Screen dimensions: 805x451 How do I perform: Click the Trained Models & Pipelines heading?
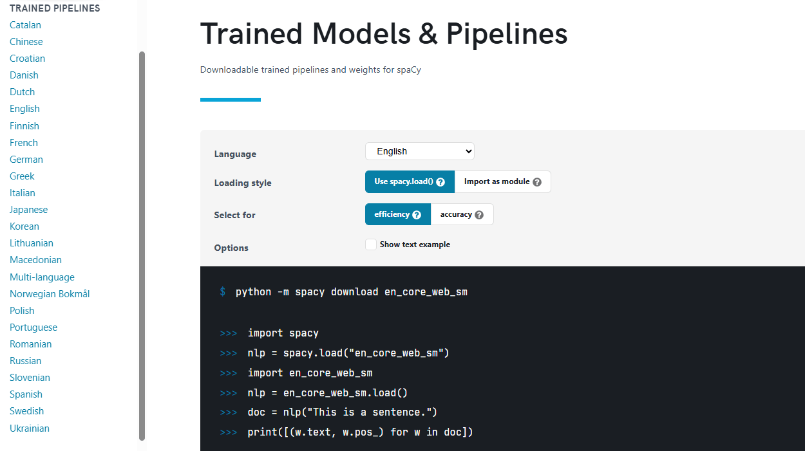(x=384, y=33)
